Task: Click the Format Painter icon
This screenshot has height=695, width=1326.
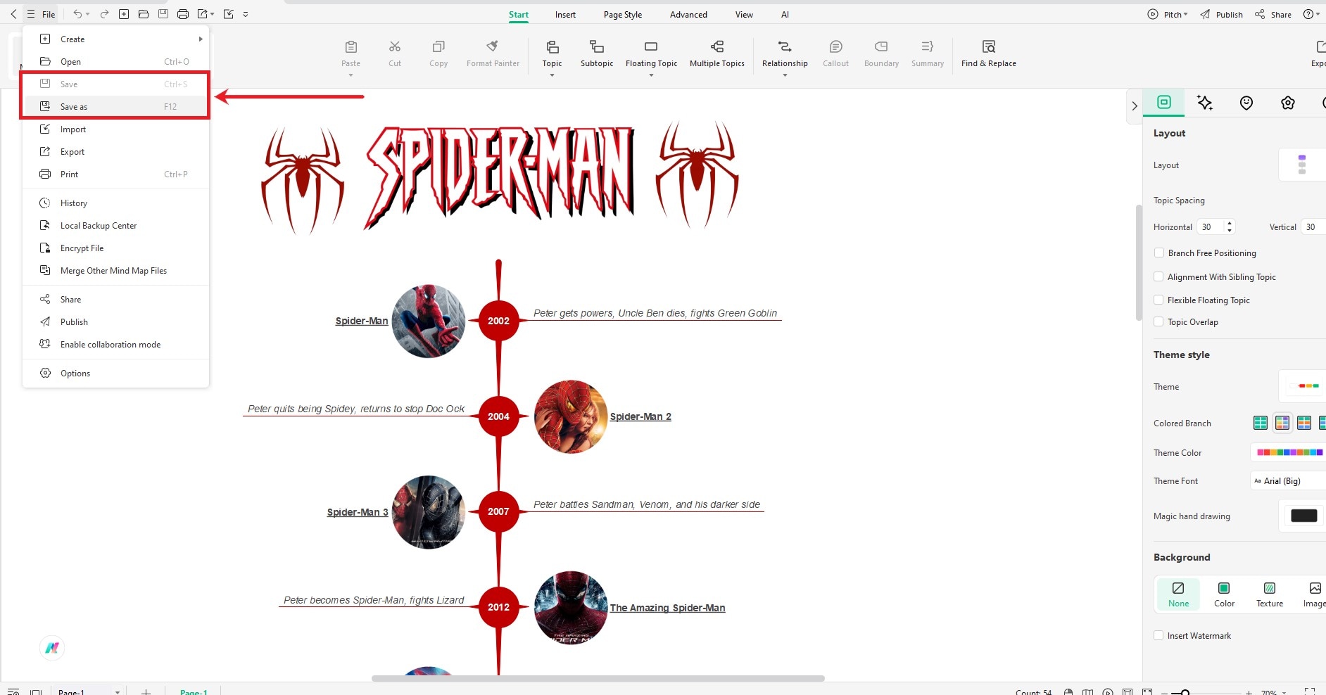Action: click(493, 46)
